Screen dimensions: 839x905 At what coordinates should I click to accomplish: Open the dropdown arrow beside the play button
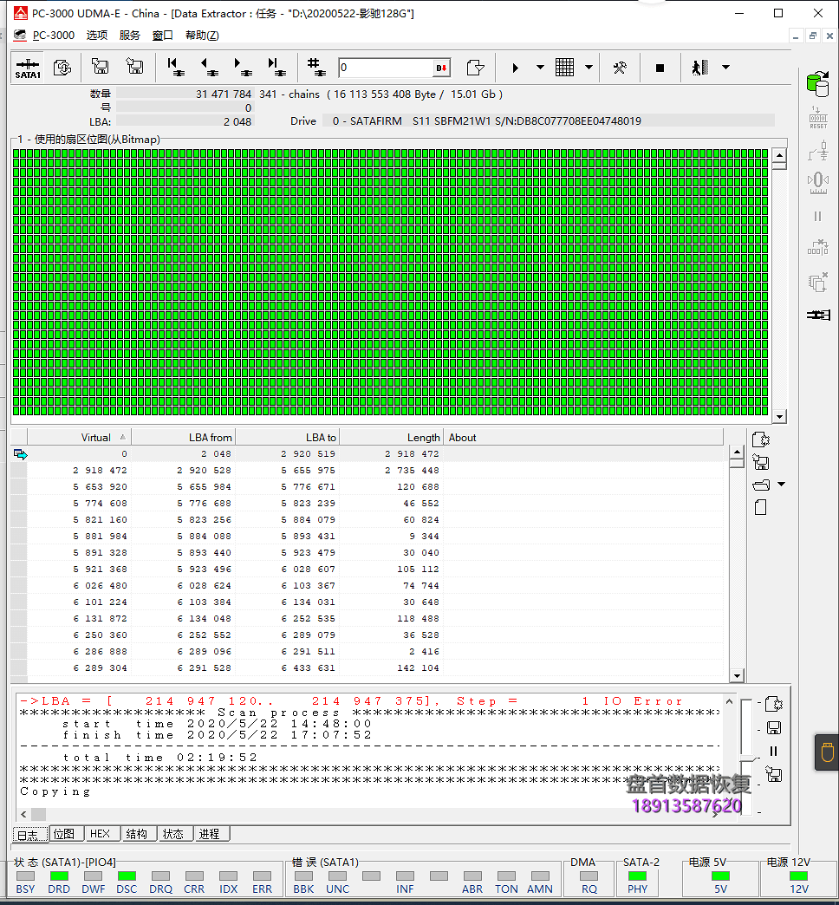(540, 68)
